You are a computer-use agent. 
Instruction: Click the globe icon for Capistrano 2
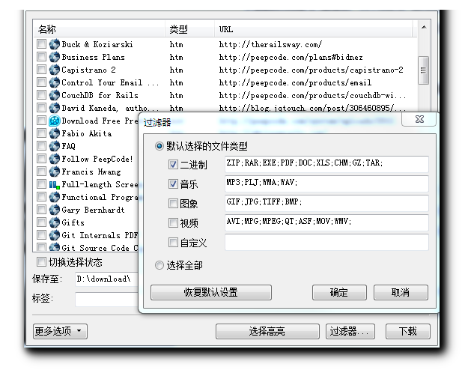(x=55, y=70)
